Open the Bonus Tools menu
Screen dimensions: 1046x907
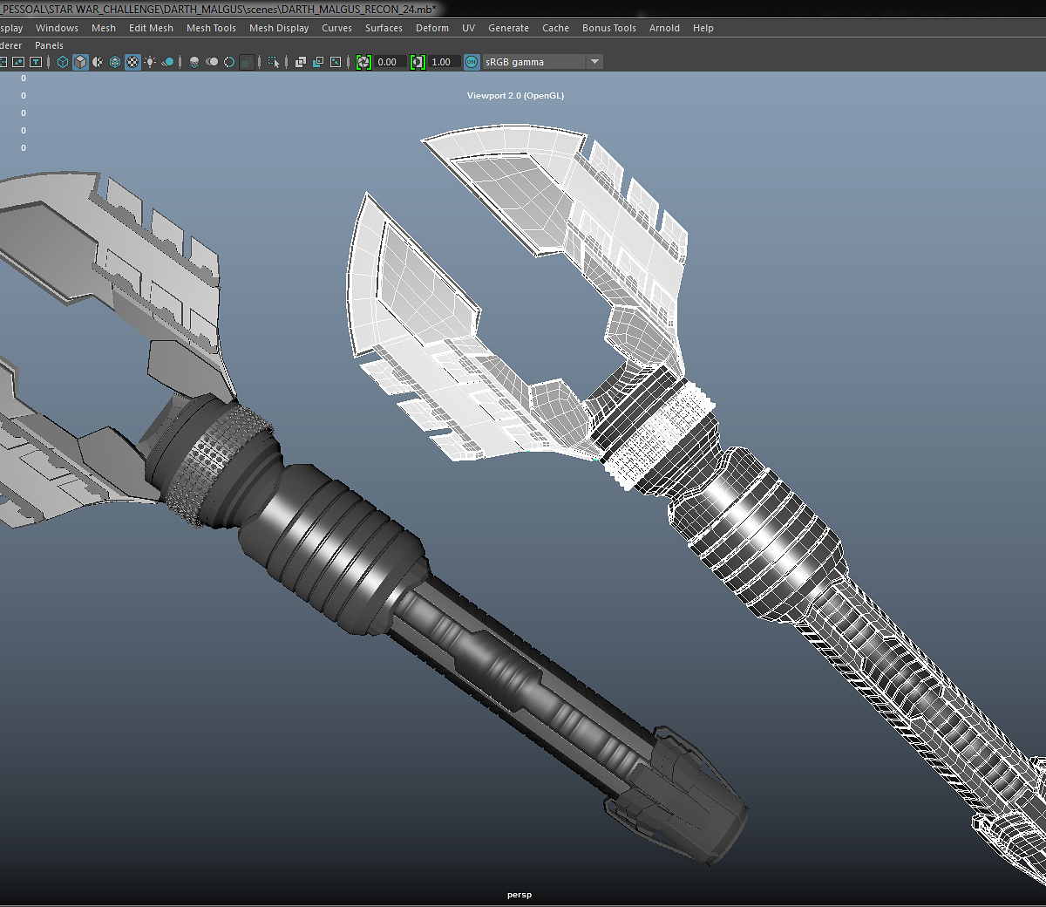point(609,28)
